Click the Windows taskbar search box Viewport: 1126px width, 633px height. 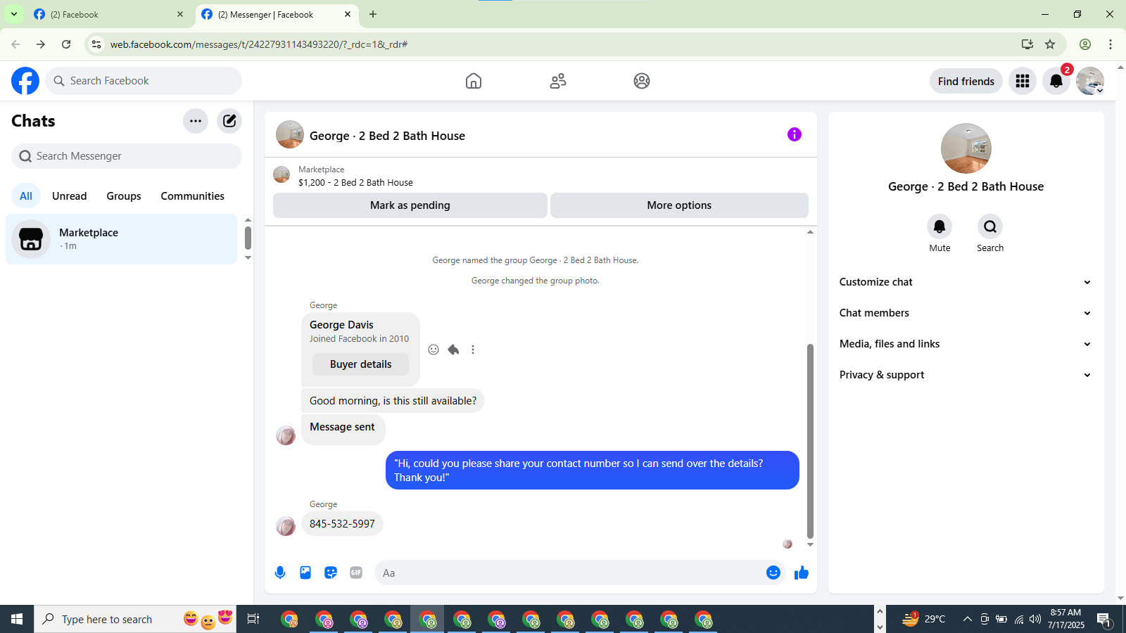[135, 619]
